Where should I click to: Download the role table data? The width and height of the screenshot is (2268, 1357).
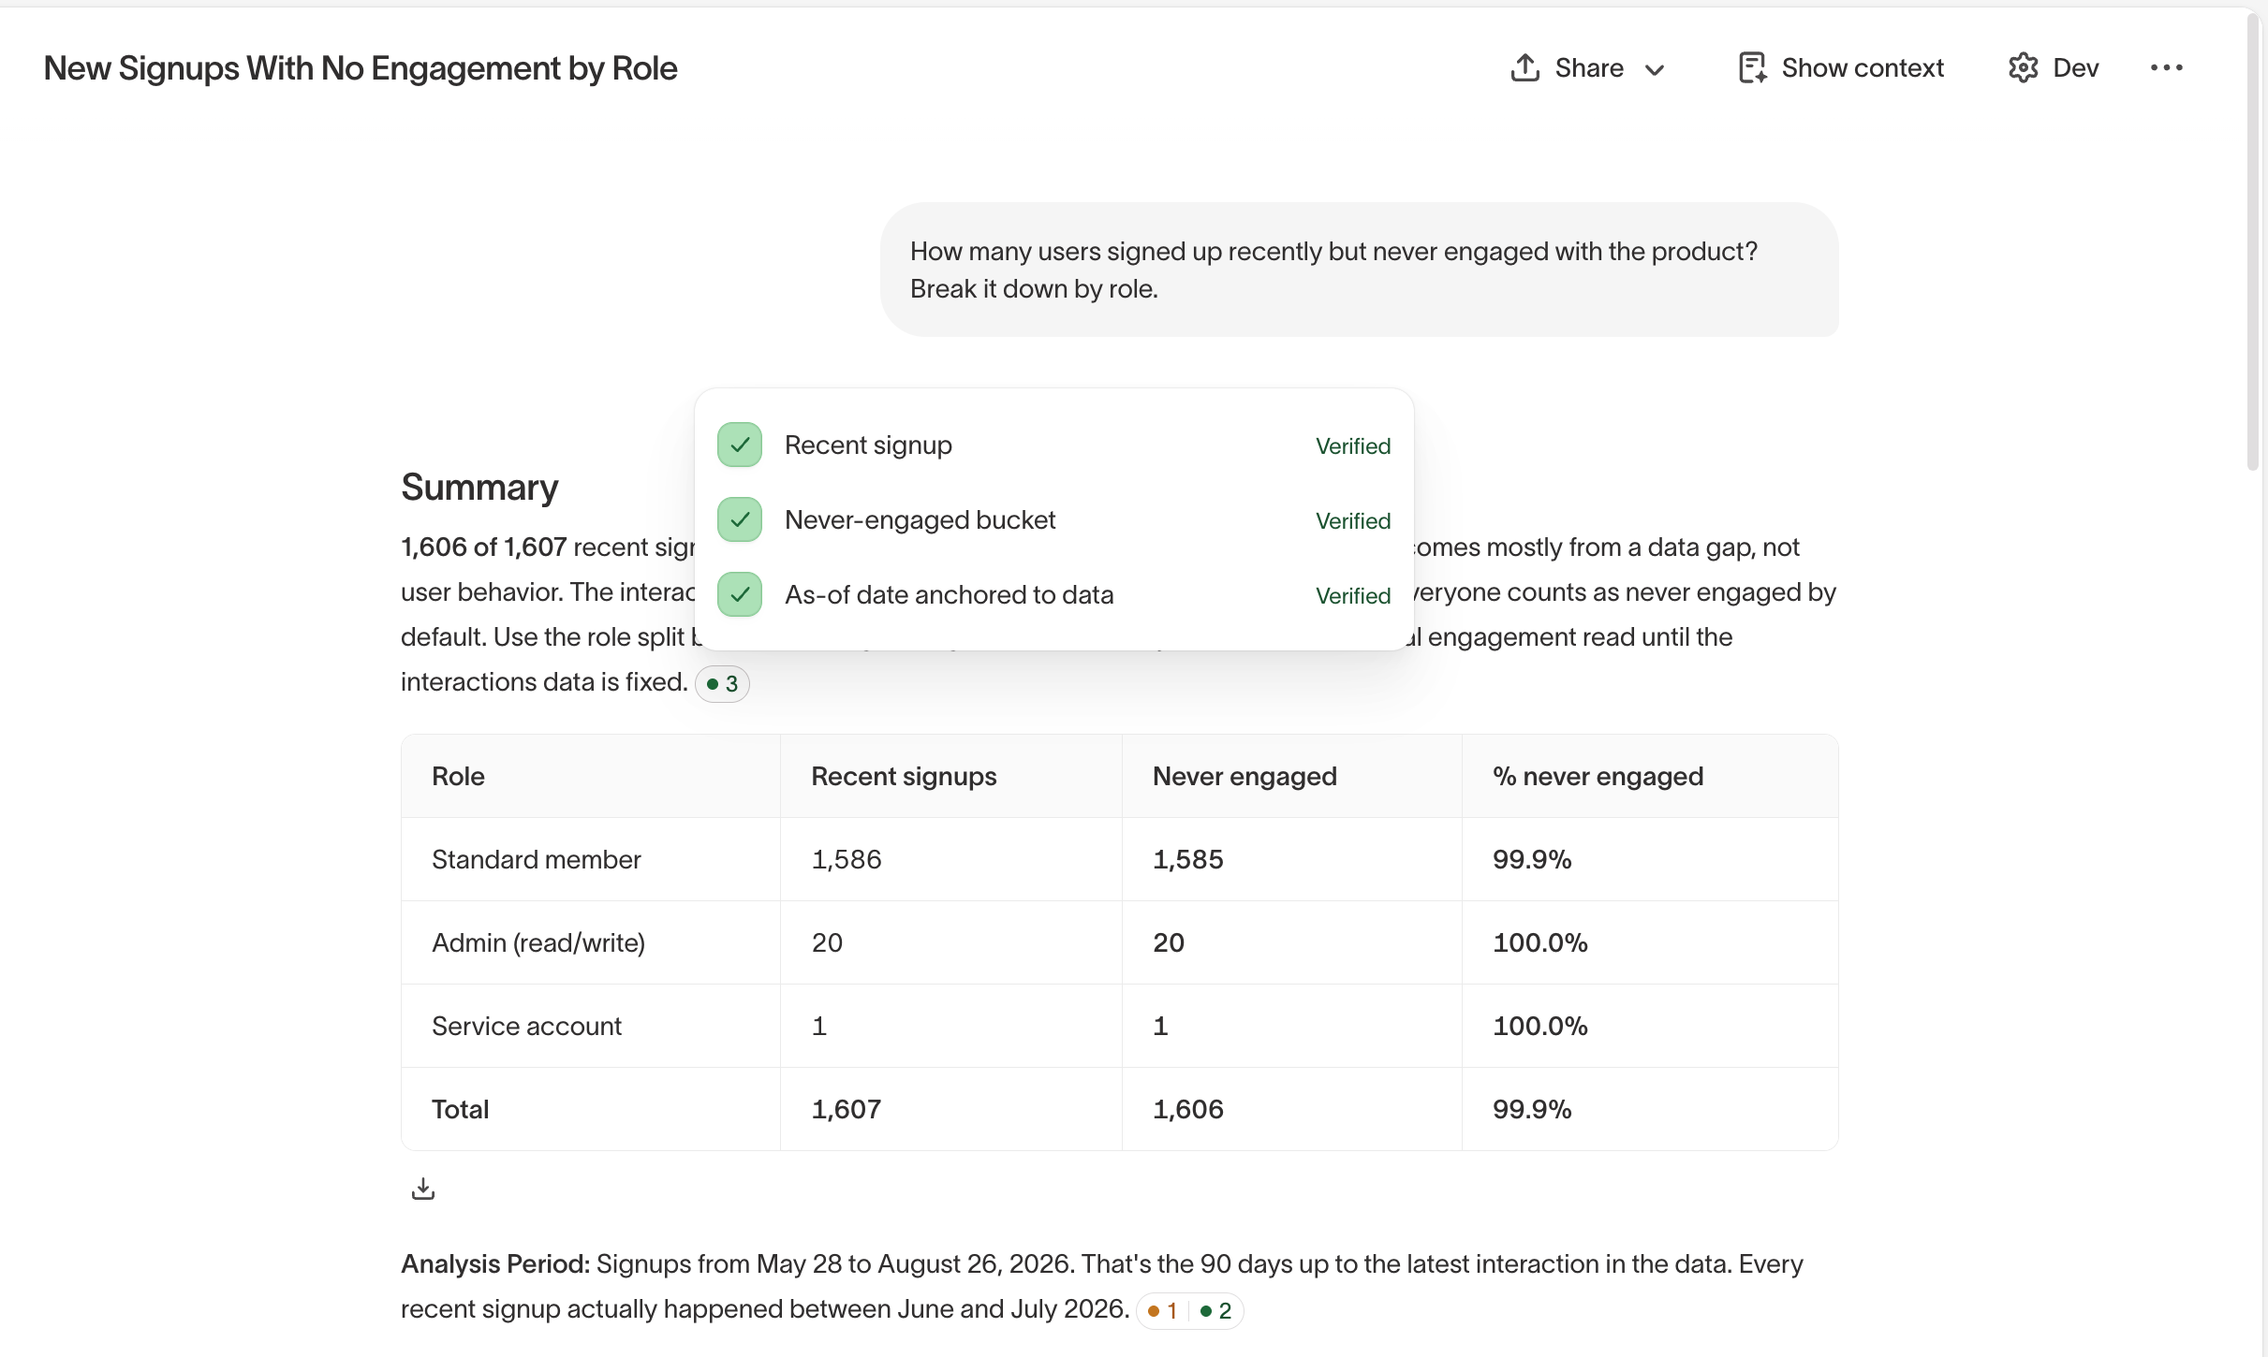coord(423,1189)
